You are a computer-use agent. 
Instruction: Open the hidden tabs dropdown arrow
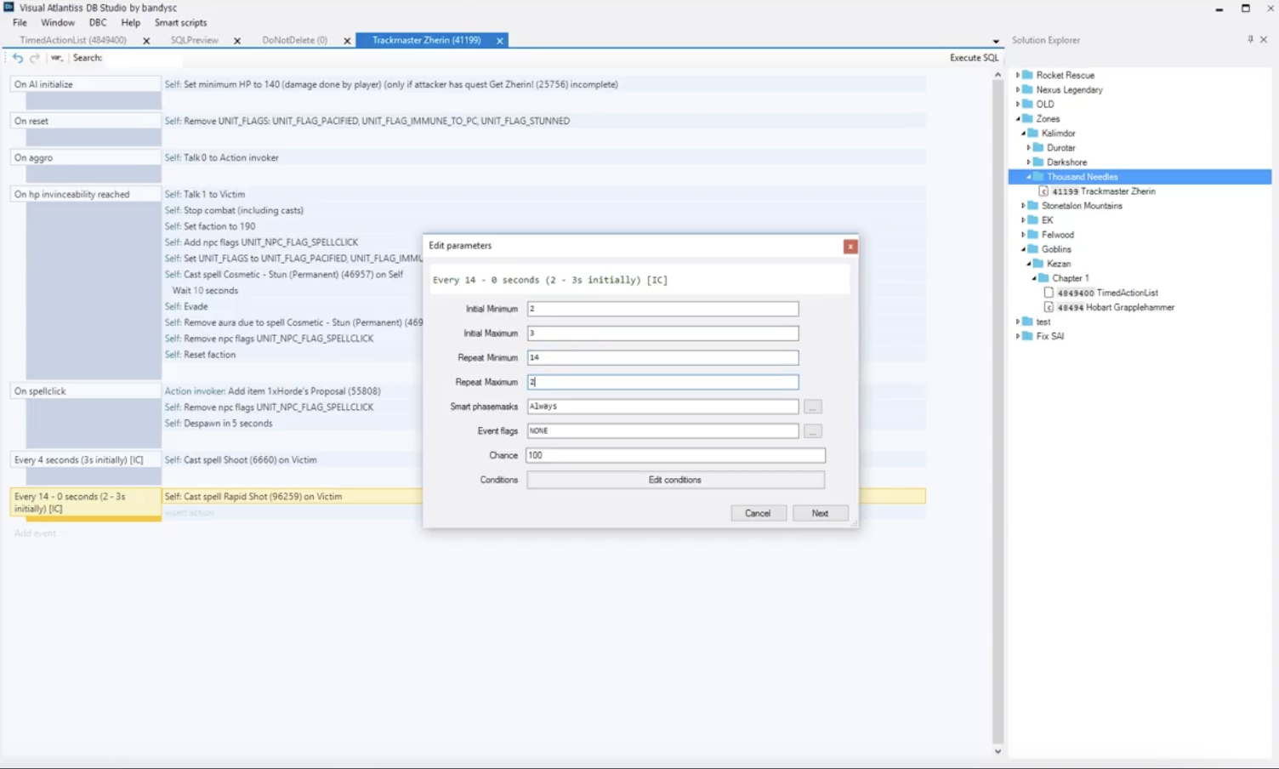coord(995,40)
